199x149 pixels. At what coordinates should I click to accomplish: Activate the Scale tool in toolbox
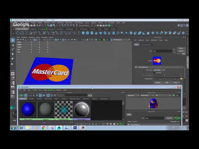click(x=13, y=63)
